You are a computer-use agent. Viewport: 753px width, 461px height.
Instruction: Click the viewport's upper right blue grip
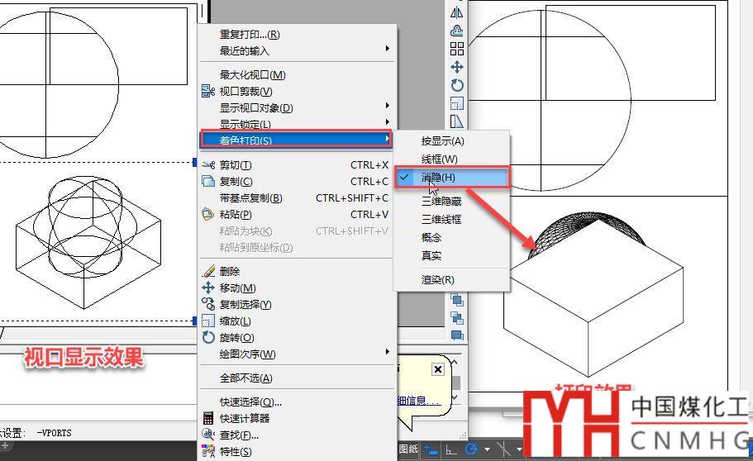coord(194,162)
